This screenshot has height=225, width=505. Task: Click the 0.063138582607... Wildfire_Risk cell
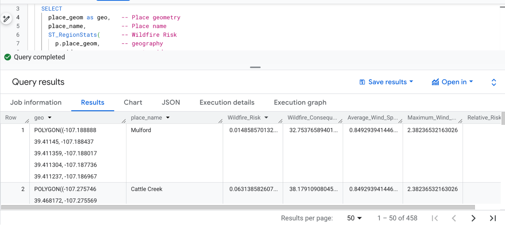[x=253, y=193]
